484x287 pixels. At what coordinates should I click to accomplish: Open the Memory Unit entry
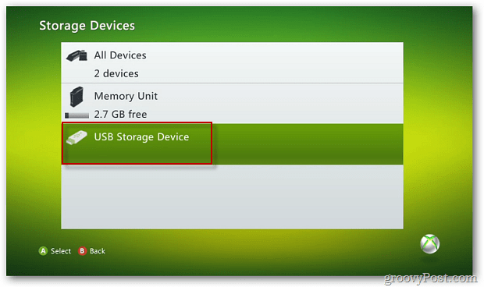coord(232,104)
